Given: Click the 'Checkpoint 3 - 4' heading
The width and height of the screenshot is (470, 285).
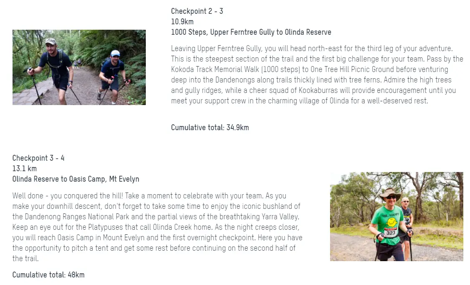Looking at the screenshot, I should [x=38, y=158].
